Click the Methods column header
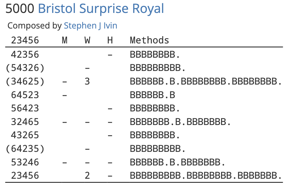295x187 pixels. [149, 40]
